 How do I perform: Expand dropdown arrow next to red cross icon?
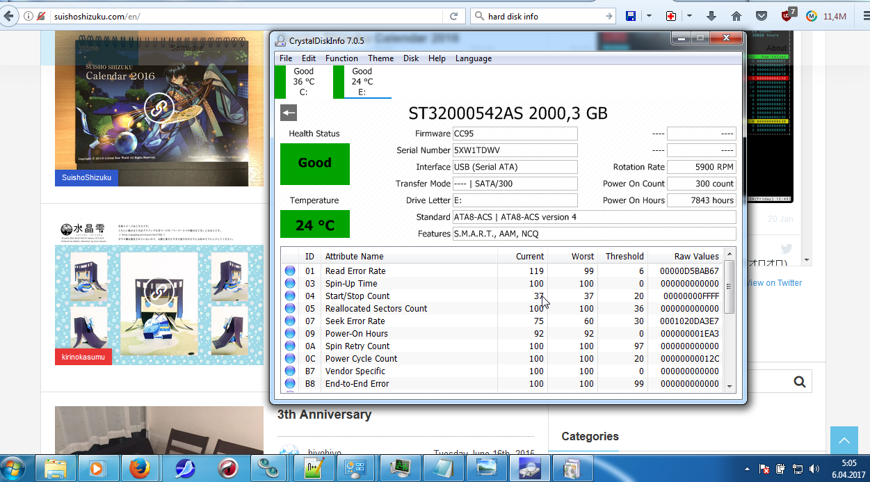[x=689, y=16]
